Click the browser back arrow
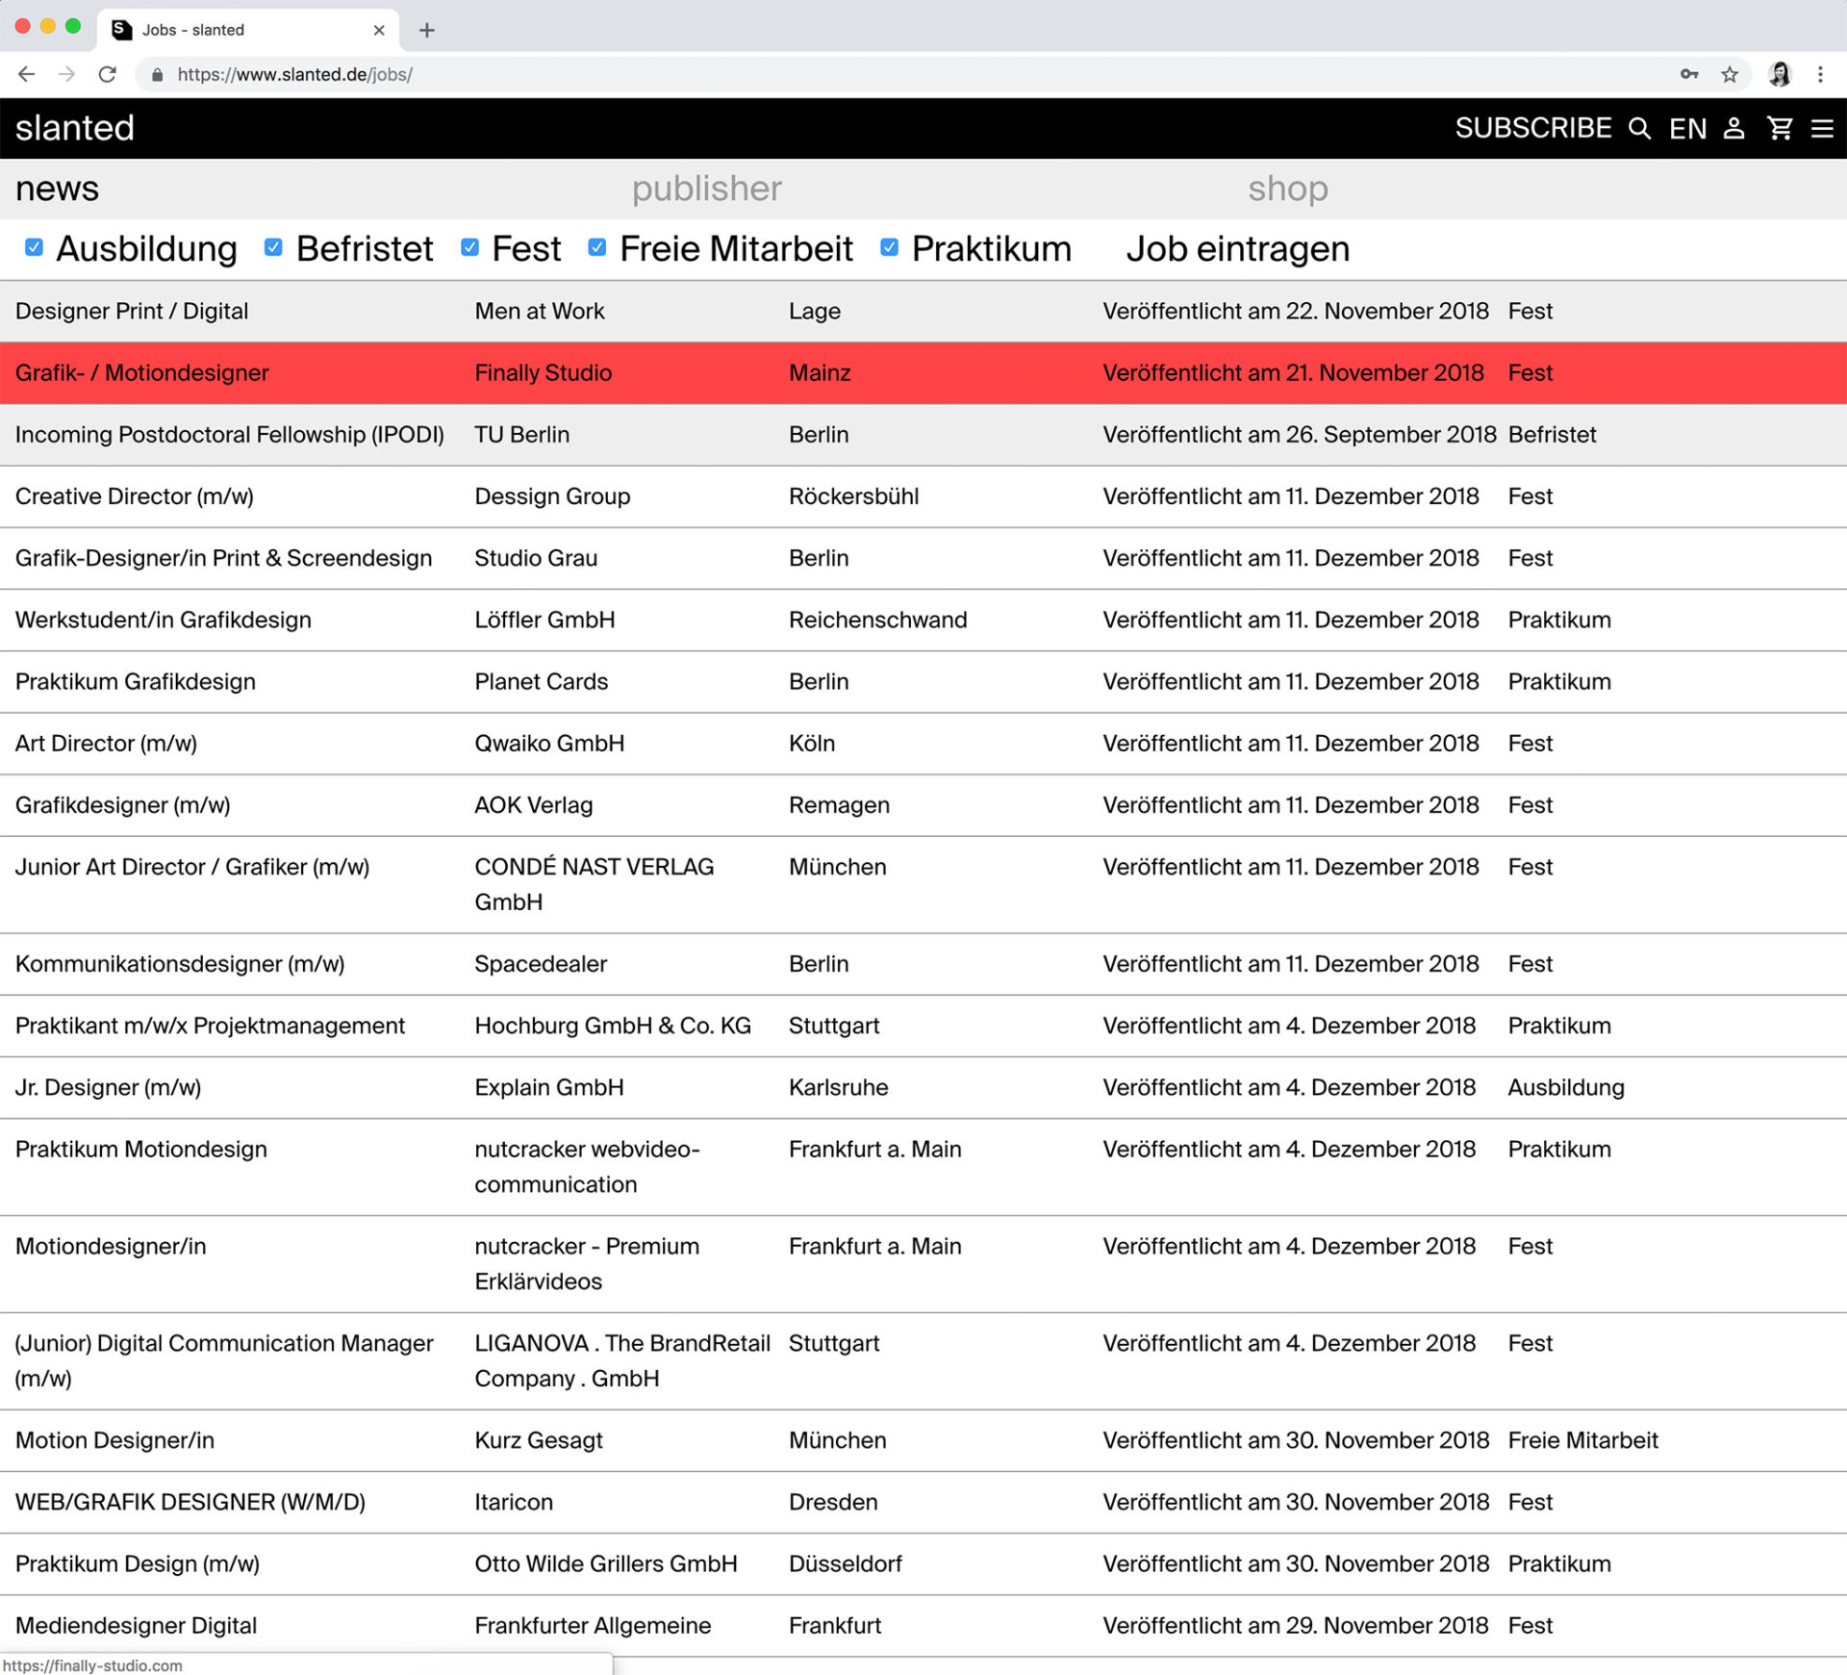 click(26, 74)
